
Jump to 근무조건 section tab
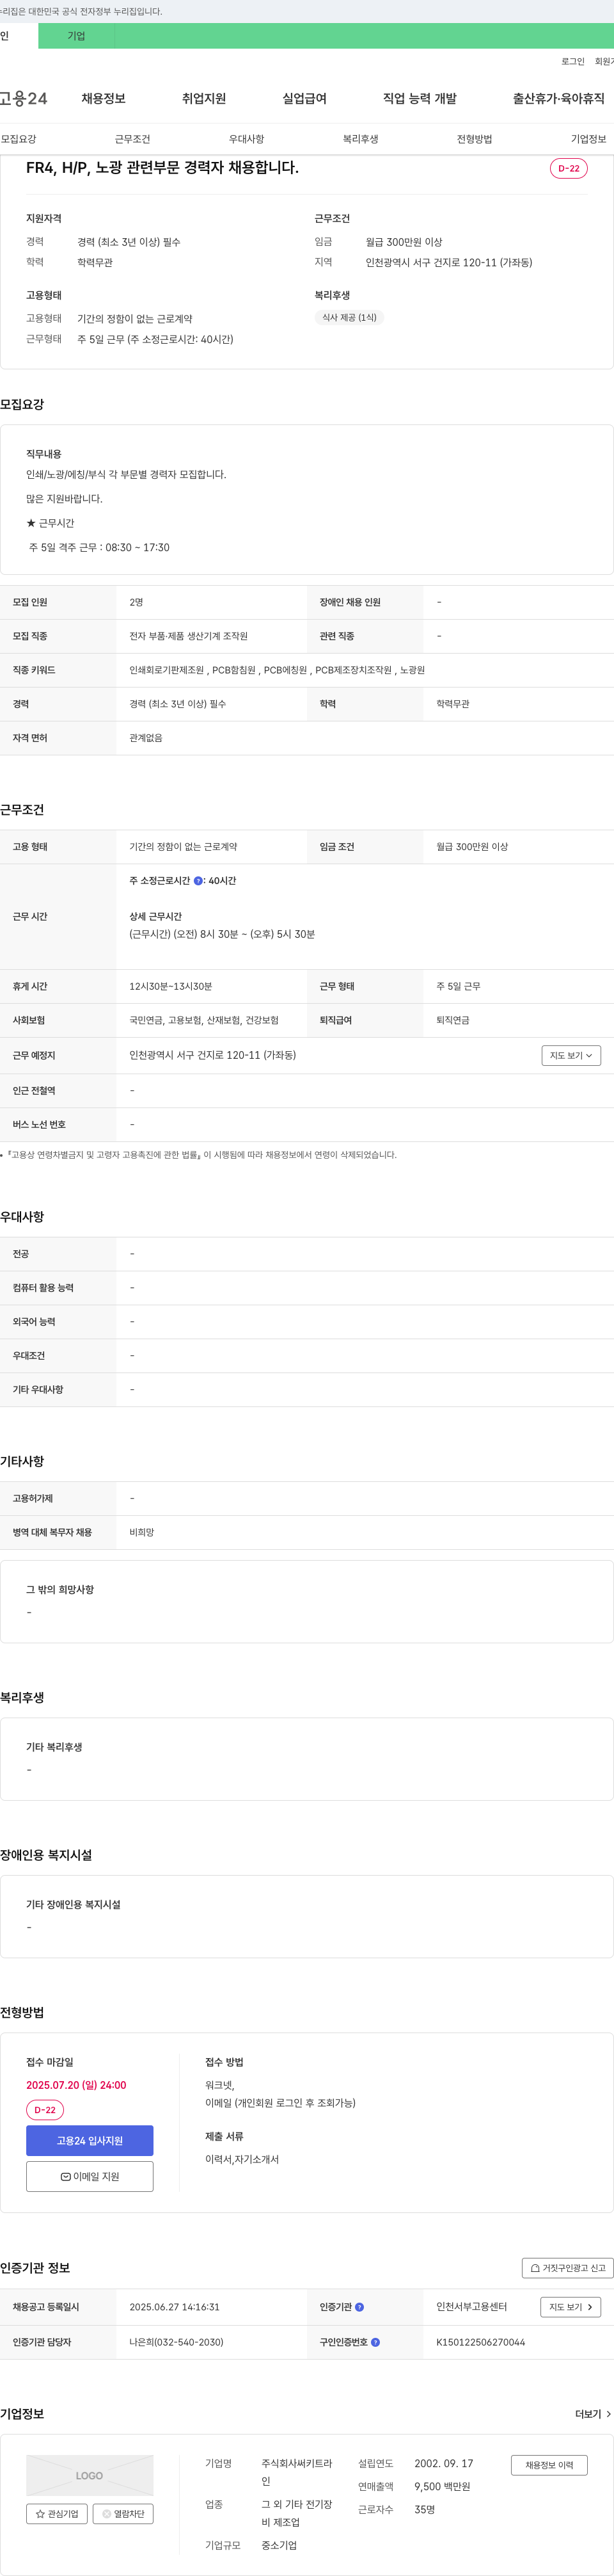tap(133, 139)
